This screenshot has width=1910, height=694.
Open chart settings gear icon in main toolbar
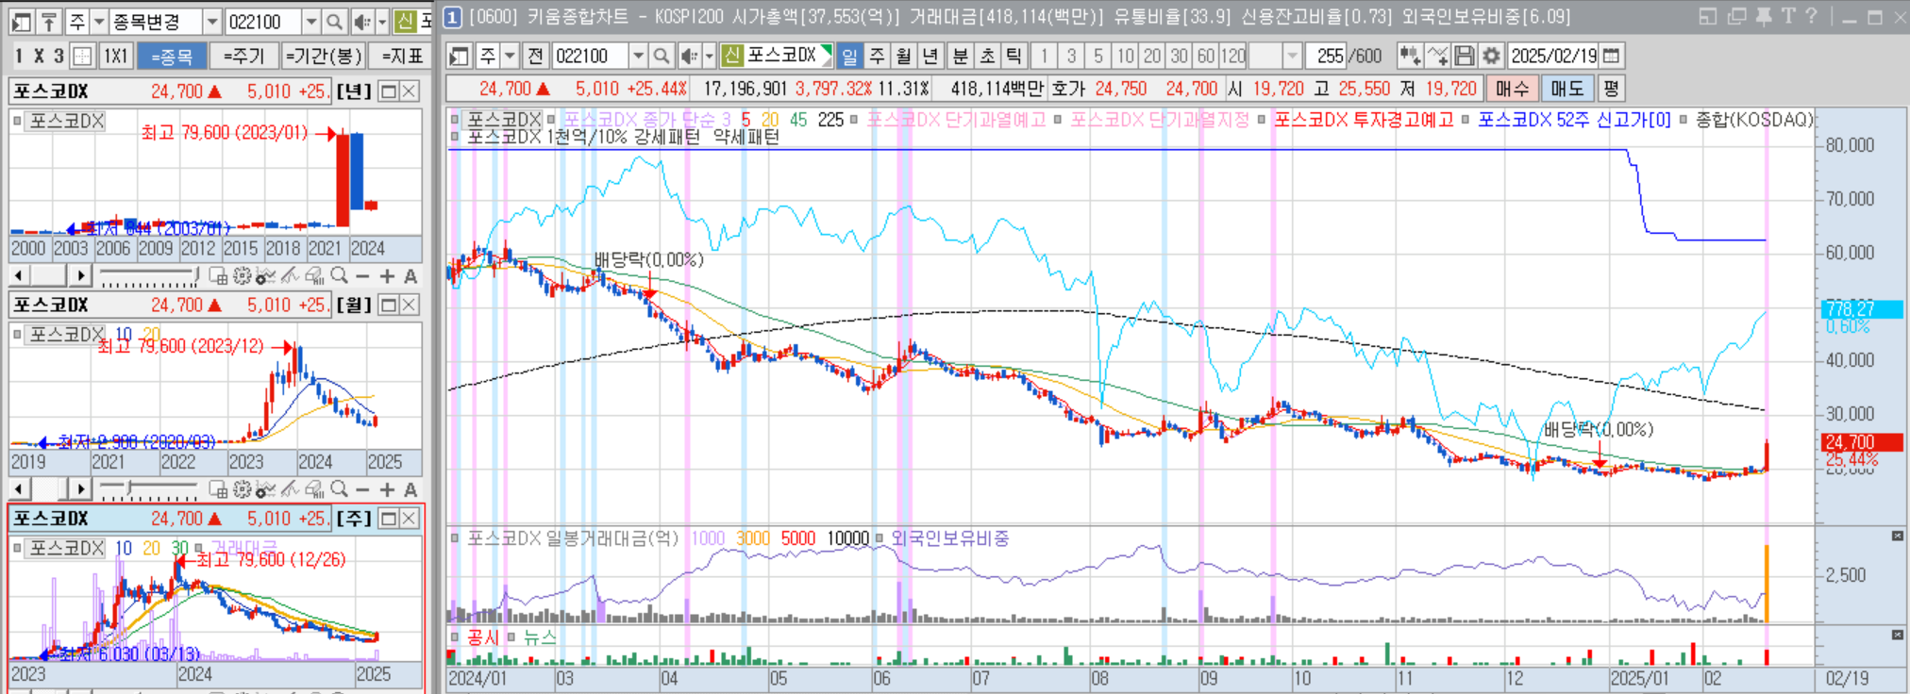pyautogui.click(x=1491, y=56)
